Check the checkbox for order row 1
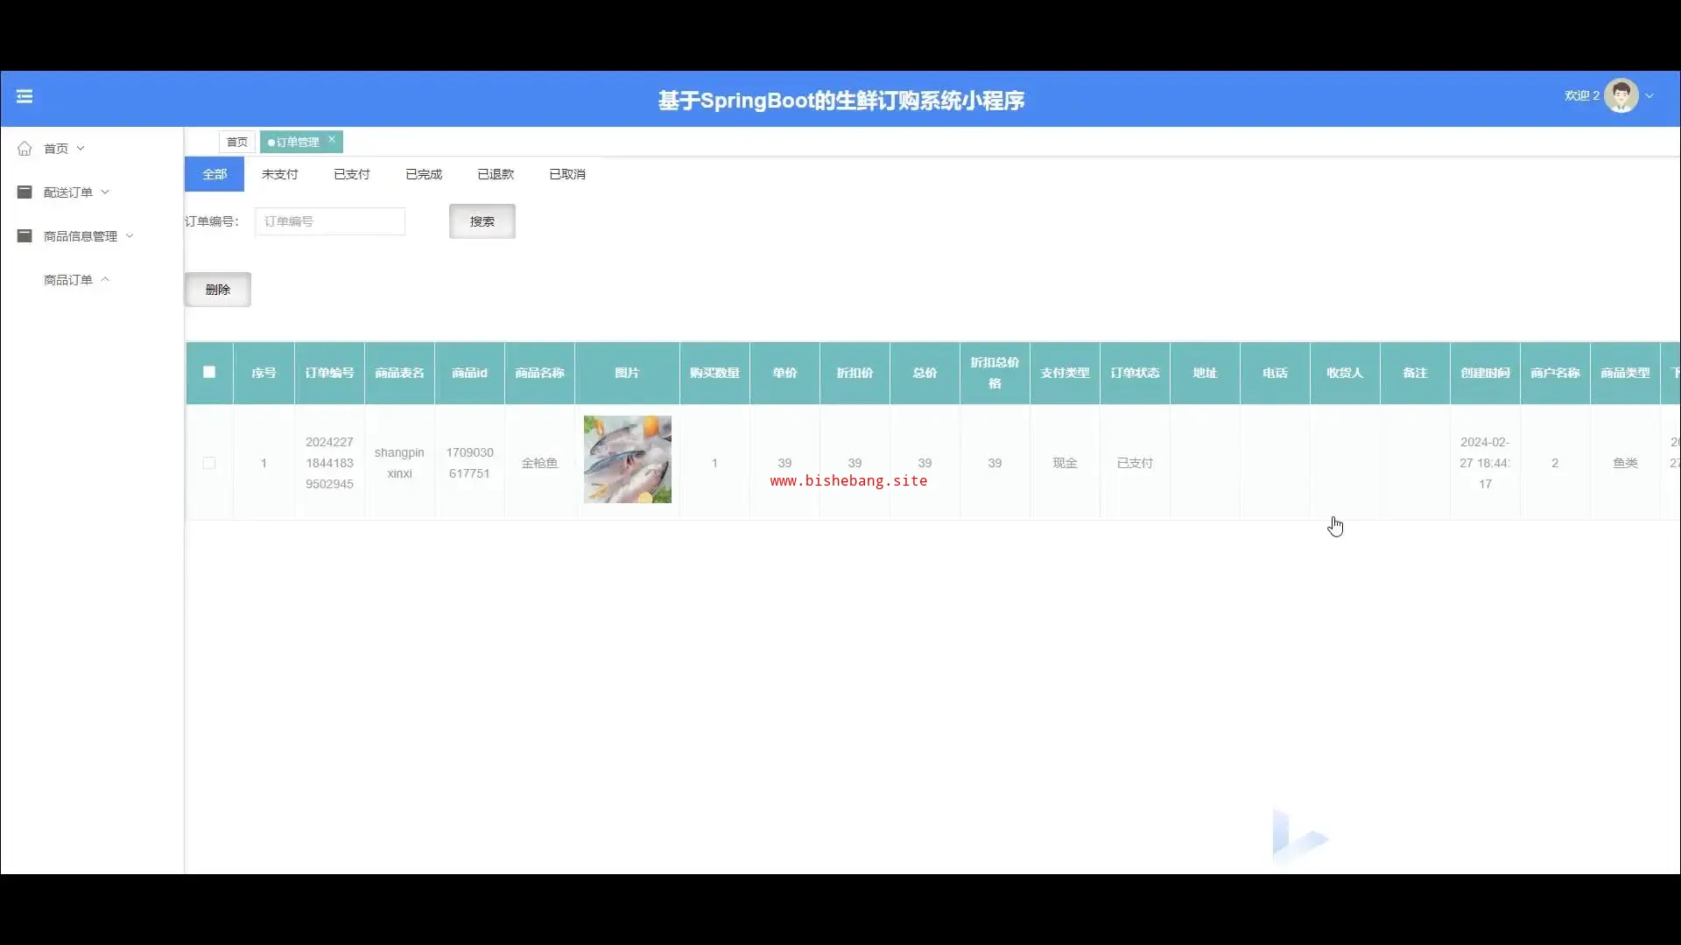The image size is (1681, 945). point(209,463)
